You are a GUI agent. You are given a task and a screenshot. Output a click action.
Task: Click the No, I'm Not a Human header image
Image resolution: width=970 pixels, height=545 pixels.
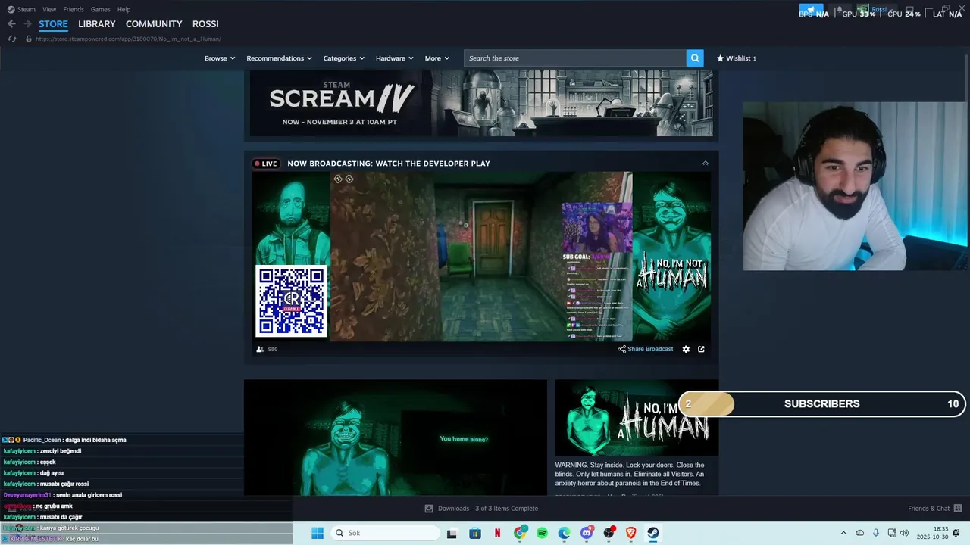click(637, 417)
